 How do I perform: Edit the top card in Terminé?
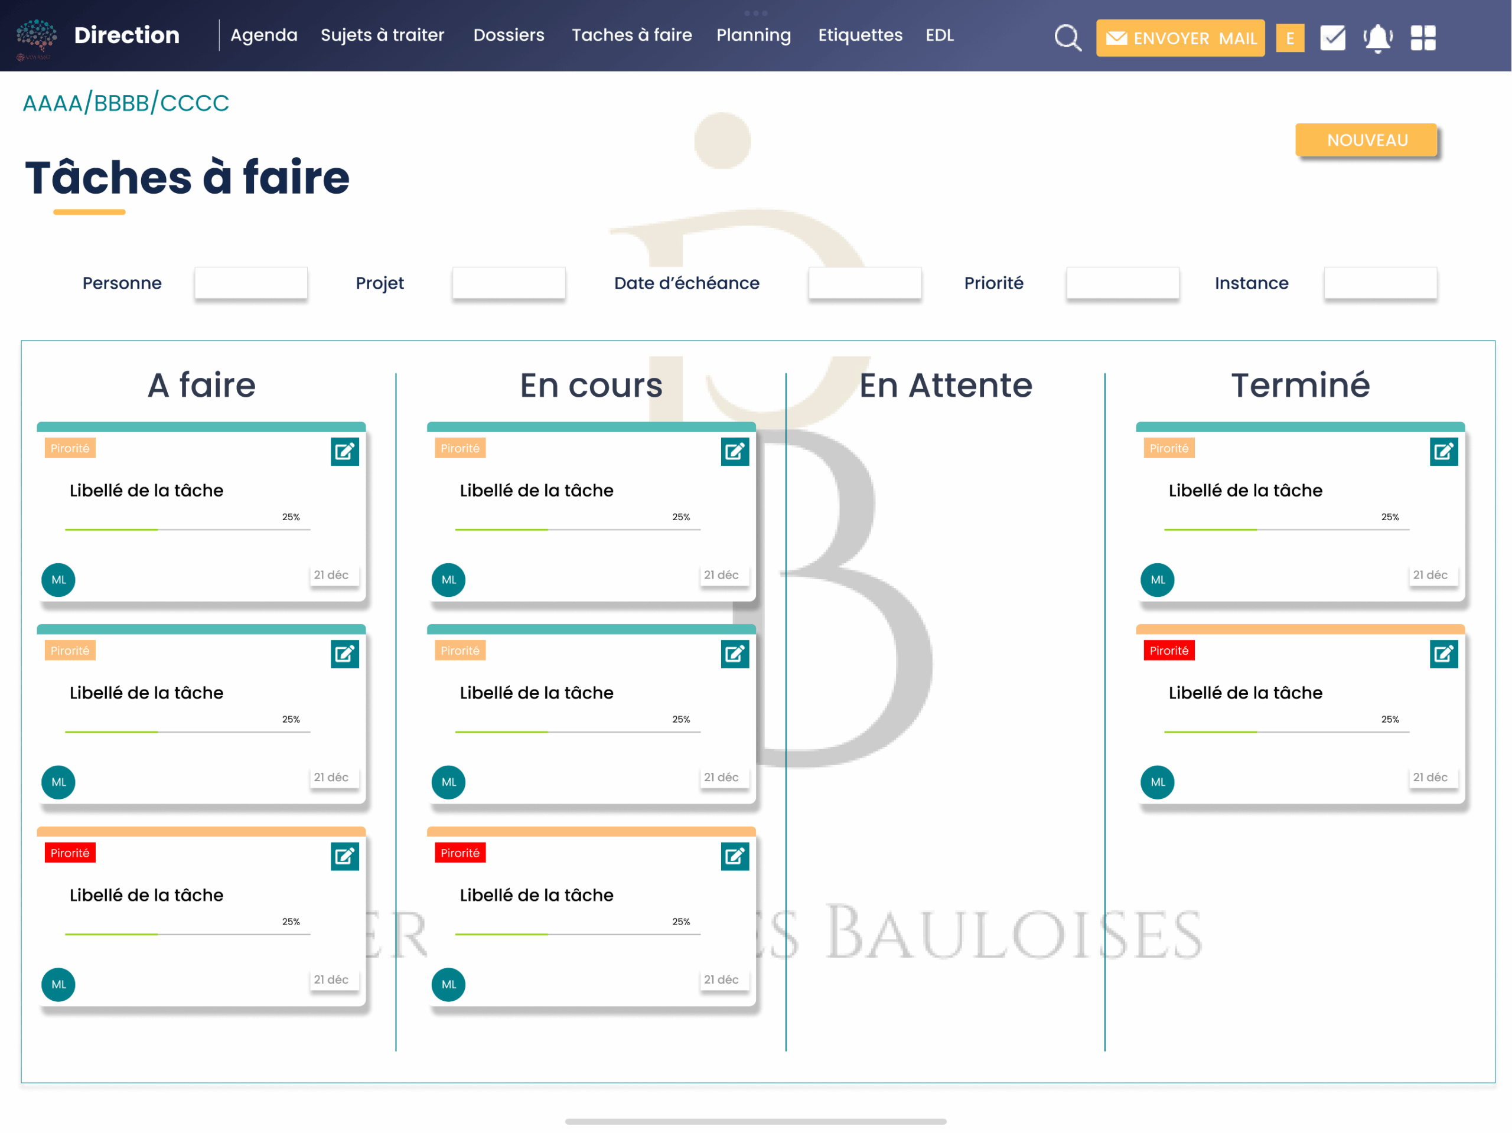point(1443,451)
